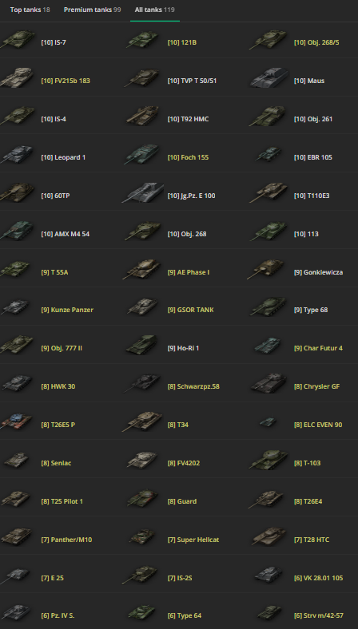
Task: Click the Kunze Panzer name link
Action: [67, 310]
